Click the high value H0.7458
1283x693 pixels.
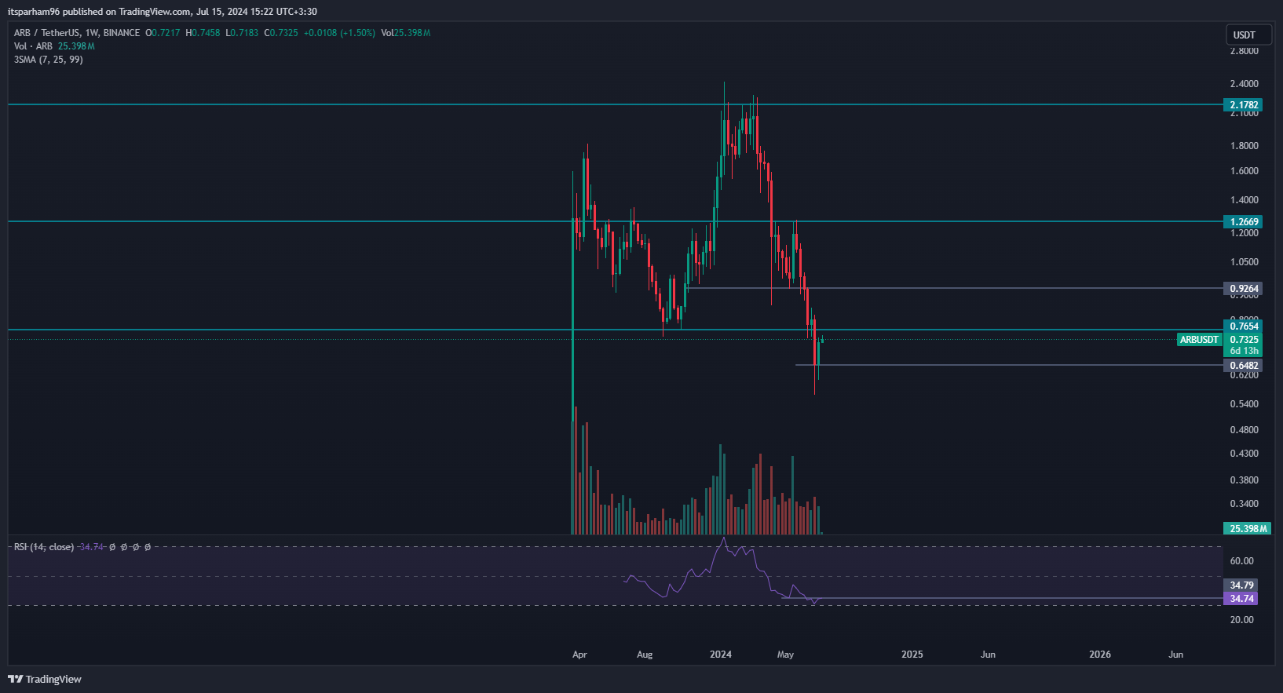click(x=203, y=33)
